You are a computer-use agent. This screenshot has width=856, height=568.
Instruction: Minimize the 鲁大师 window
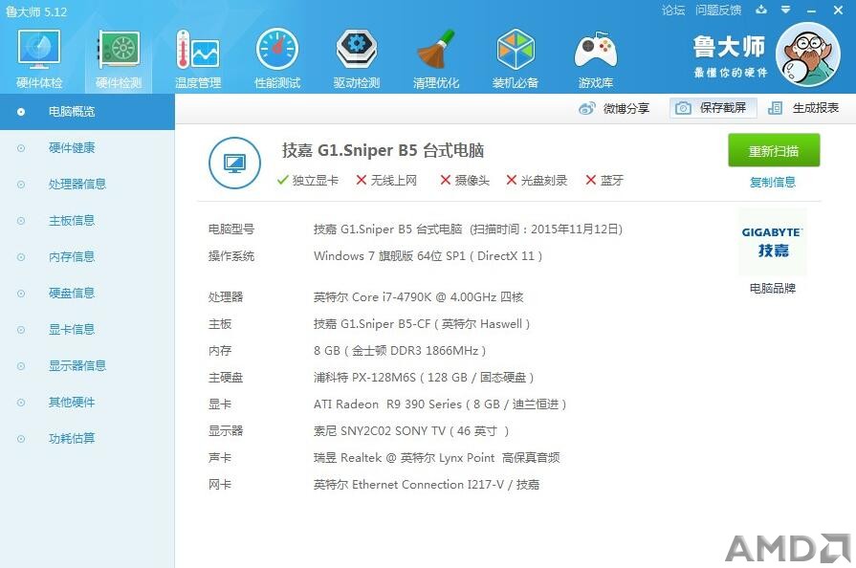(812, 11)
